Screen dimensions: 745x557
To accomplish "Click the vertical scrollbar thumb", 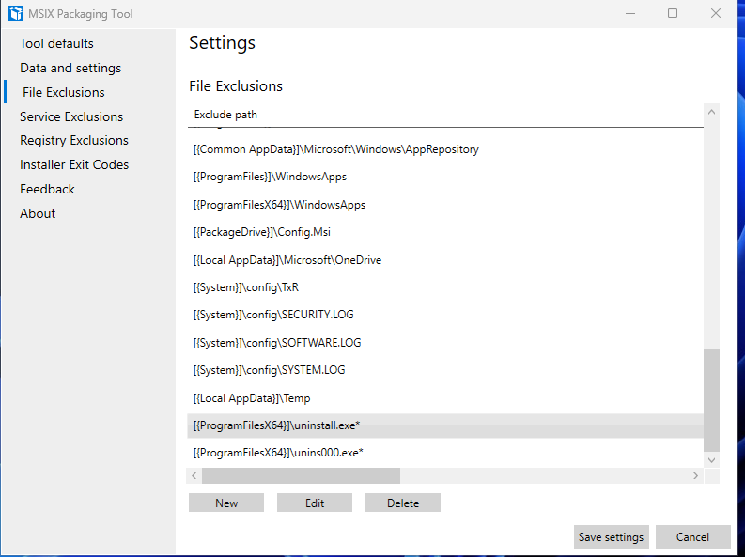I will pyautogui.click(x=711, y=400).
